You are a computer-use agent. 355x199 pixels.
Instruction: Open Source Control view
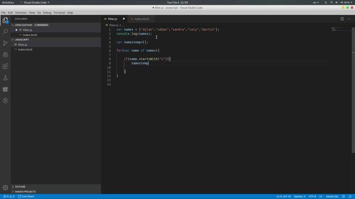tap(5, 43)
